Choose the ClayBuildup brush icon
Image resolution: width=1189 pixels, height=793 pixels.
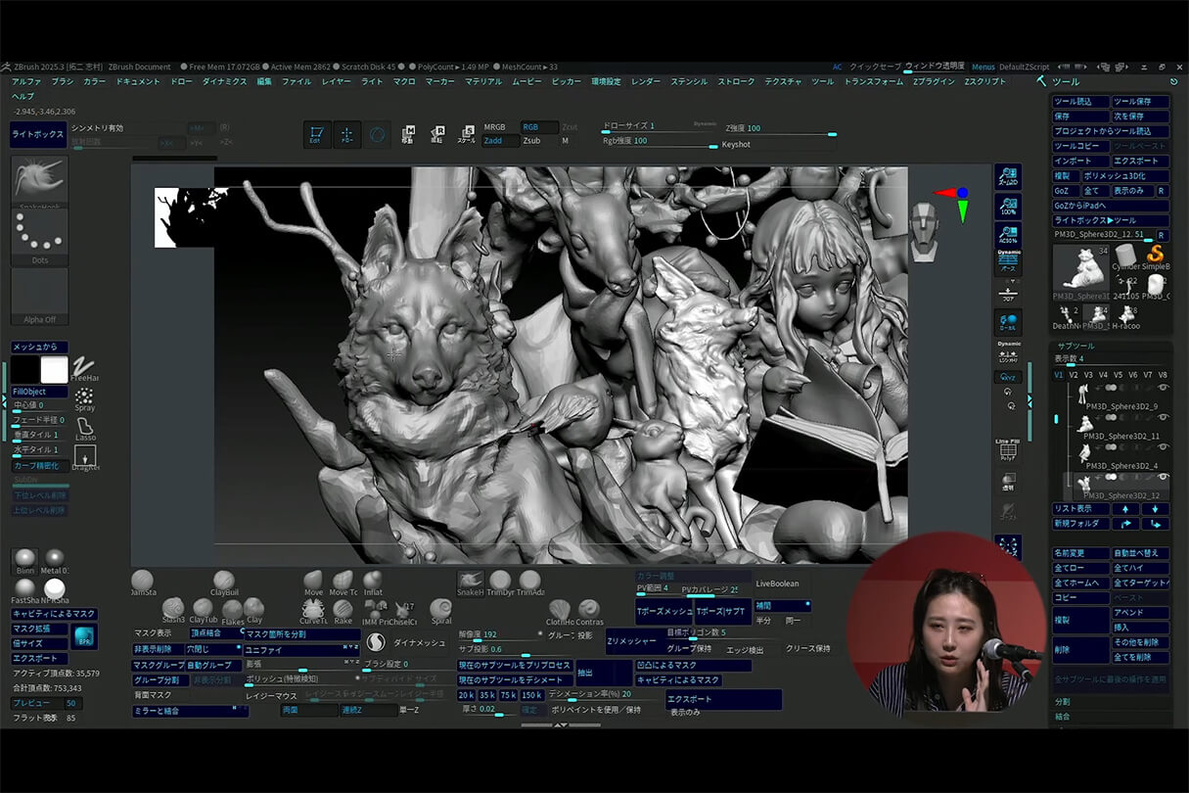pos(224,582)
